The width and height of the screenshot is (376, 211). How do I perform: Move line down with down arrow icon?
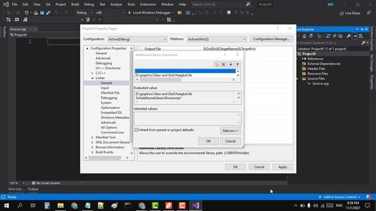[231, 64]
